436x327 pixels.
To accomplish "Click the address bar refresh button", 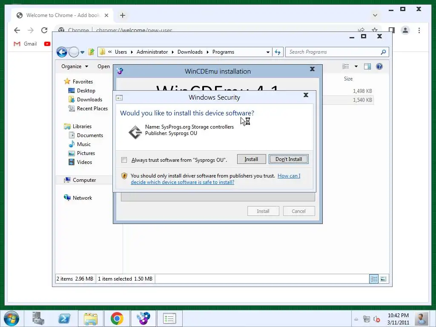I will click(278, 52).
